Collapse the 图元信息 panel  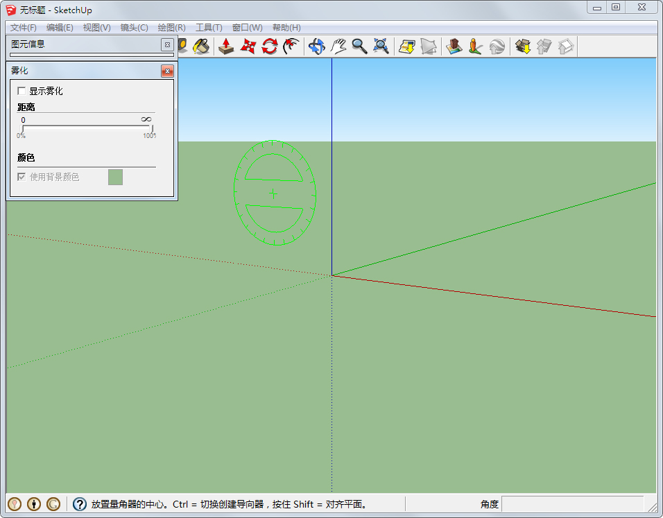tap(166, 44)
